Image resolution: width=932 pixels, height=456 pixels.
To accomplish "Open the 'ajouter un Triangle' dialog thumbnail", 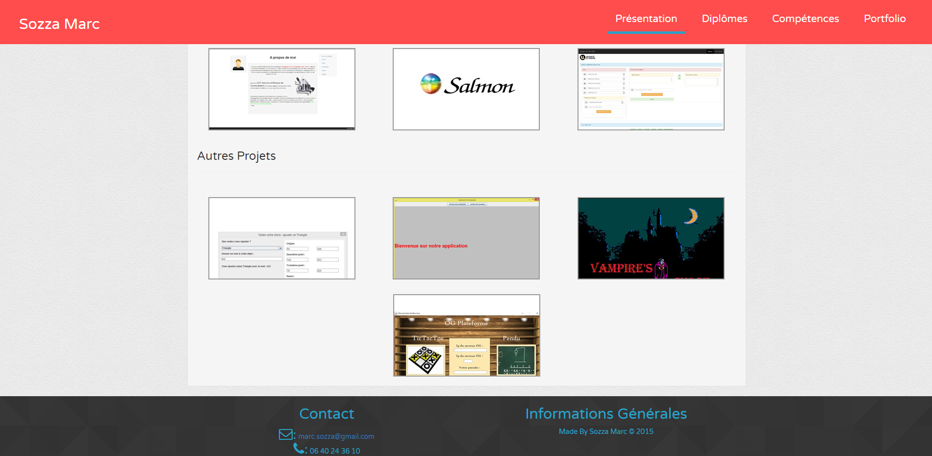I will pyautogui.click(x=281, y=238).
